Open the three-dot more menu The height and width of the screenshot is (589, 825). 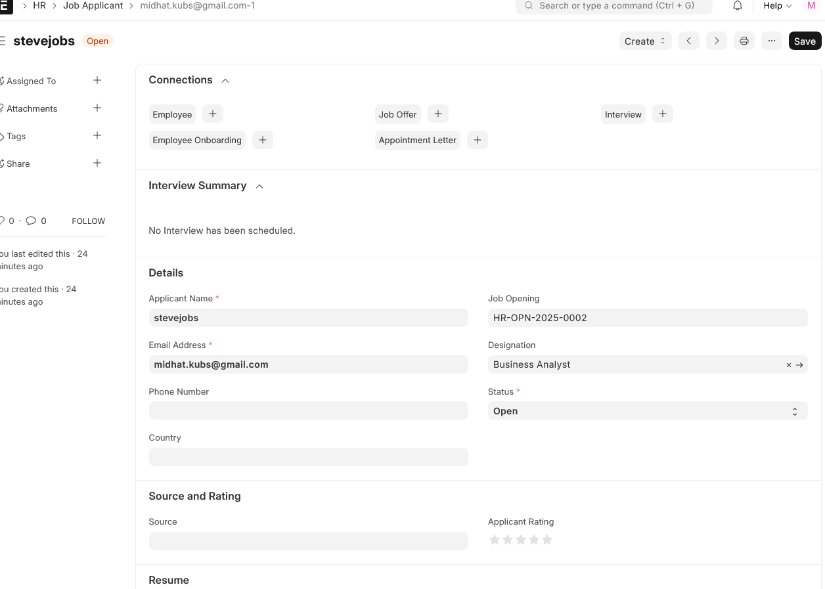772,41
